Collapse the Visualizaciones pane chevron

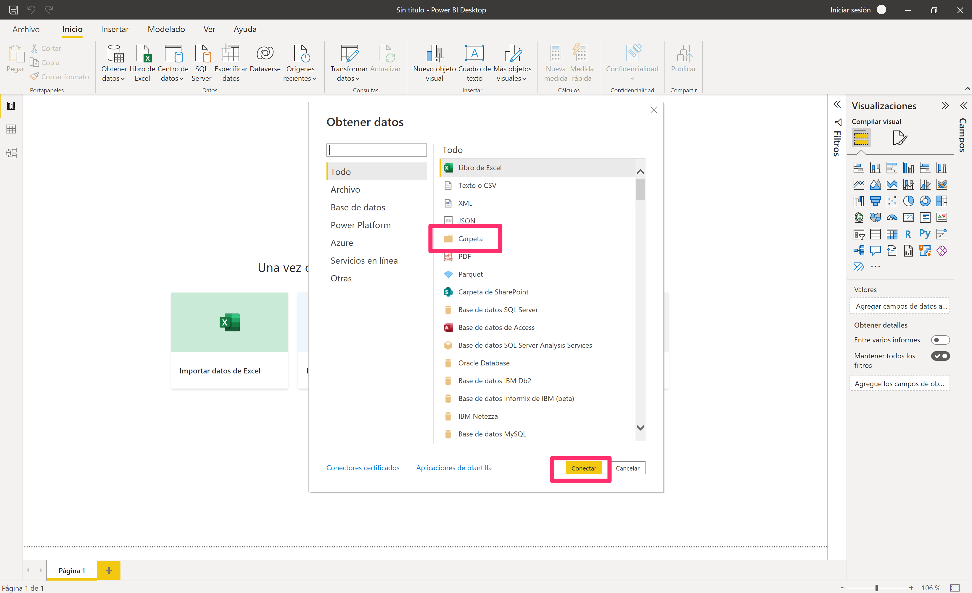(x=945, y=106)
